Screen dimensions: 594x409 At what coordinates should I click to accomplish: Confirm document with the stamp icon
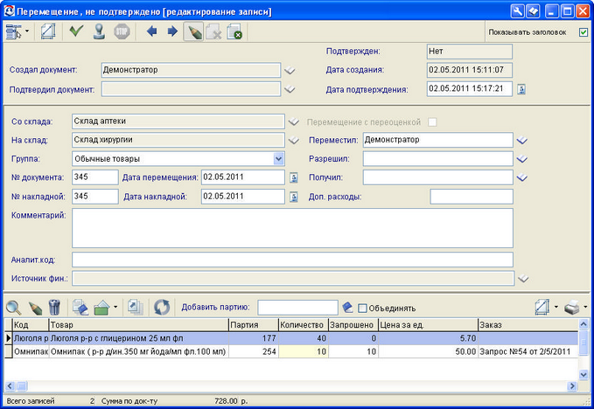(99, 31)
